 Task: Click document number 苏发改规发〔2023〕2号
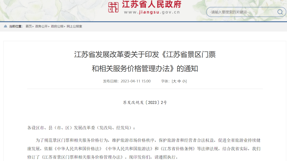click(145, 103)
